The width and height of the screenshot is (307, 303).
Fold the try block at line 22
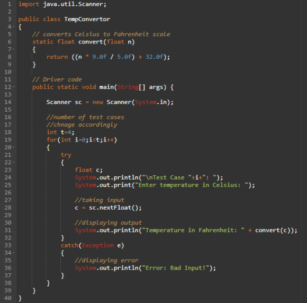[14, 162]
